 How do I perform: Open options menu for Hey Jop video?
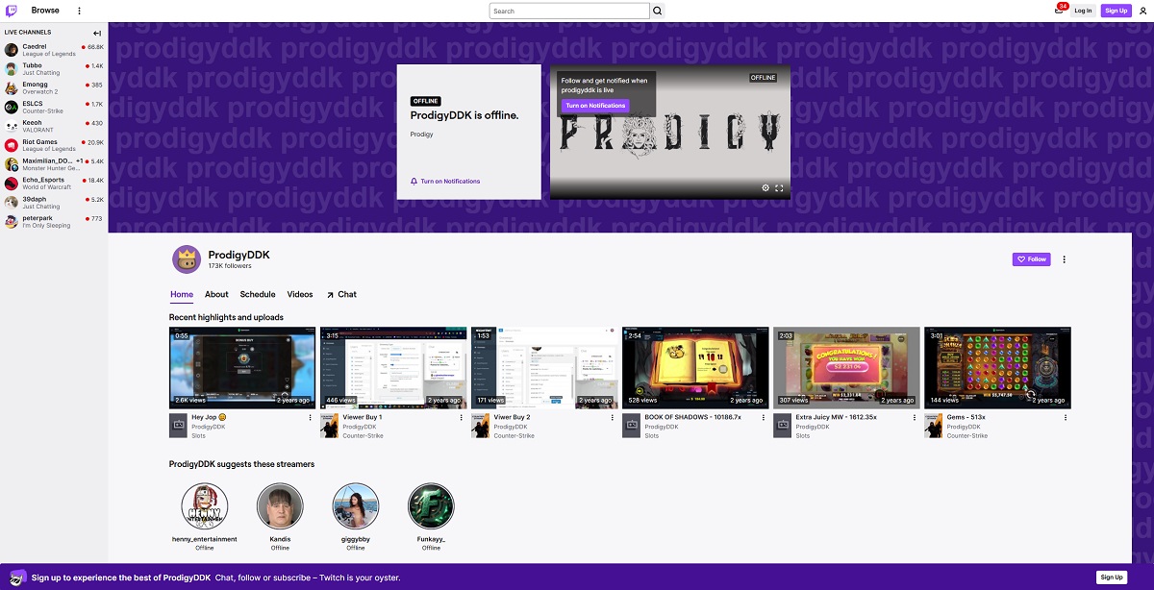(x=310, y=418)
